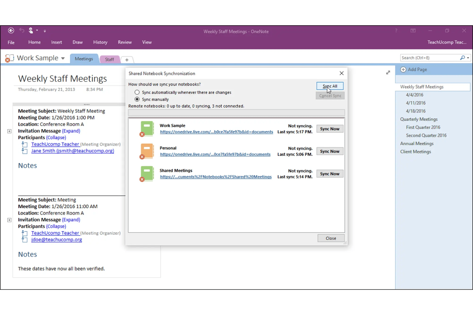
Task: Open the touch mode dropdown arrow
Action: tap(37, 31)
